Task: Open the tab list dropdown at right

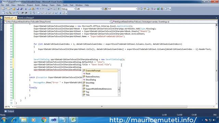Action: [216, 18]
